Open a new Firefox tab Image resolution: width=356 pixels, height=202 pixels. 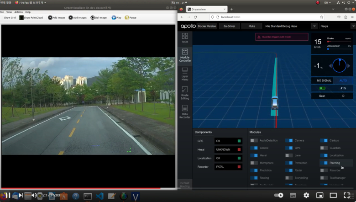(x=231, y=9)
